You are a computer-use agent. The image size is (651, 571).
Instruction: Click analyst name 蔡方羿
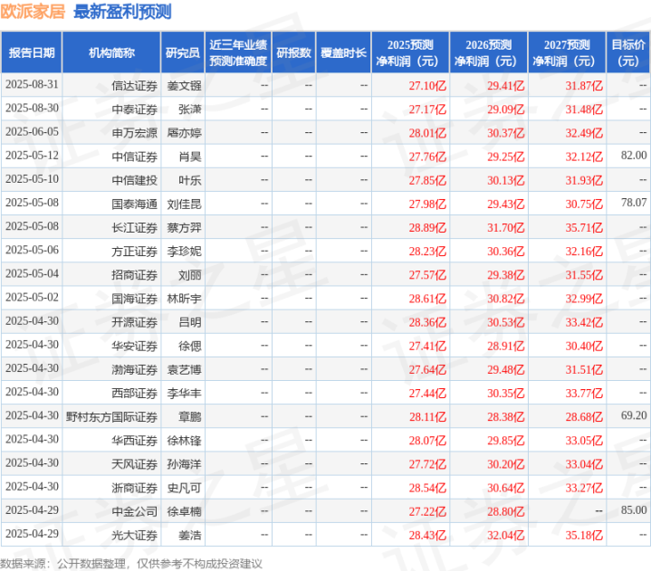(x=184, y=228)
